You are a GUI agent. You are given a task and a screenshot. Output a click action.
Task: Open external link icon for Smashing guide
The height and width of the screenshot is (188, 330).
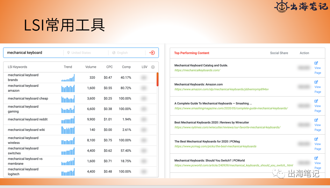(x=316, y=101)
